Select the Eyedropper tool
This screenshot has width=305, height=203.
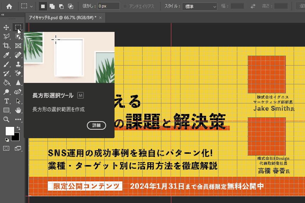pyautogui.click(x=6, y=55)
